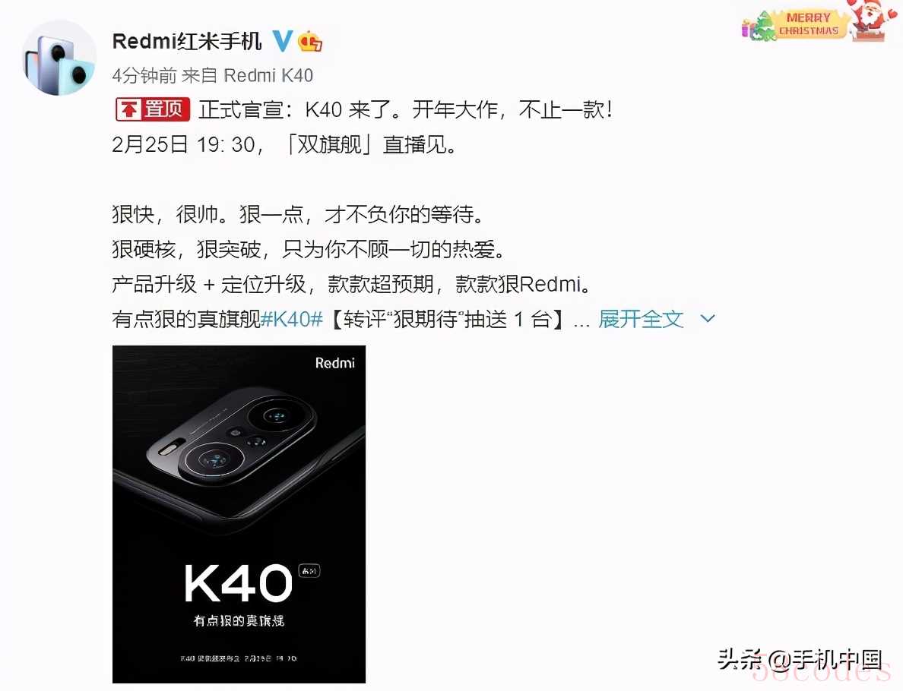Click the 4分钟前 post timestamp
Image resolution: width=903 pixels, height=691 pixels.
pos(144,75)
